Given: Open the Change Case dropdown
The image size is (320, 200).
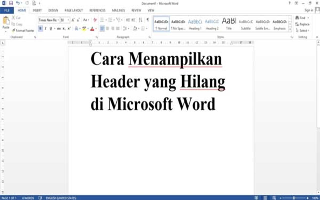Looking at the screenshot, I should [86, 20].
